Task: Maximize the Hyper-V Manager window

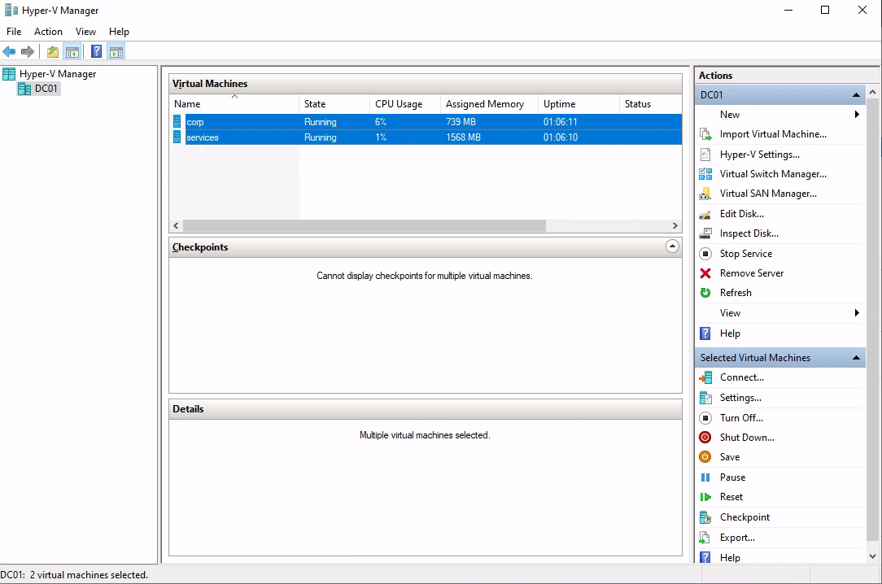Action: 825,10
